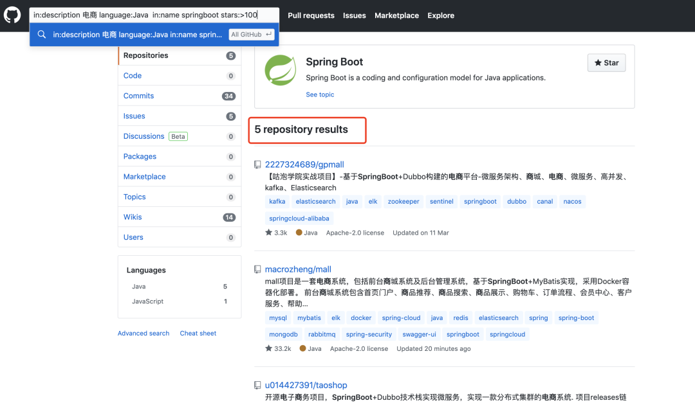Screen dimensions: 695x403
Task: Open Pull requests in the top navigation
Action: 311,15
